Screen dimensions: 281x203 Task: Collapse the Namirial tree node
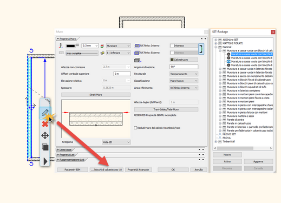215,47
